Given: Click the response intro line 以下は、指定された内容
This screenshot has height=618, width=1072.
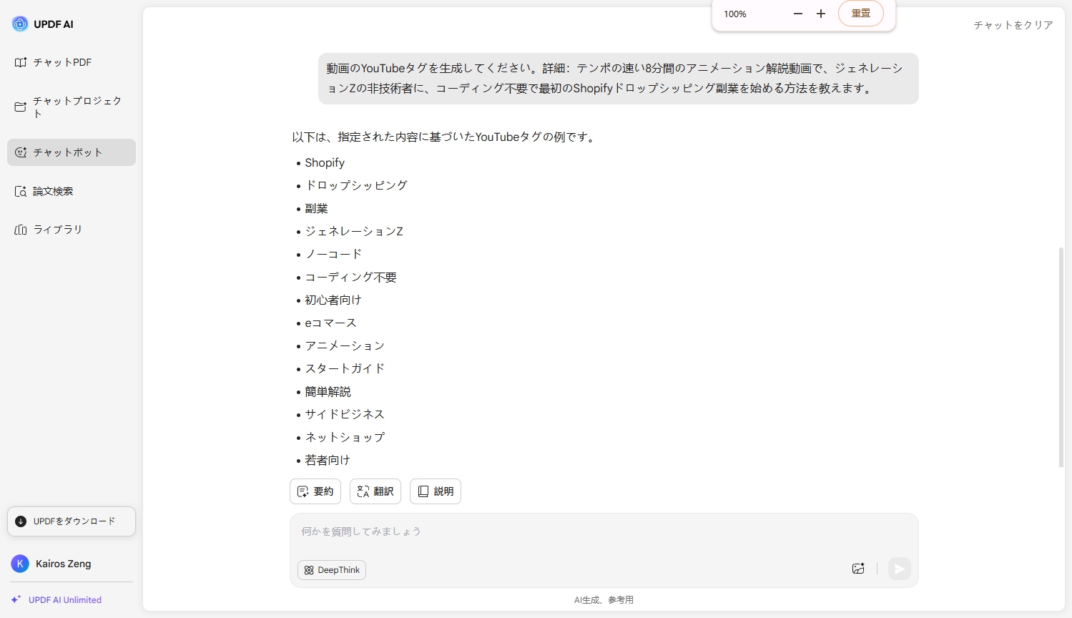Looking at the screenshot, I should point(444,137).
